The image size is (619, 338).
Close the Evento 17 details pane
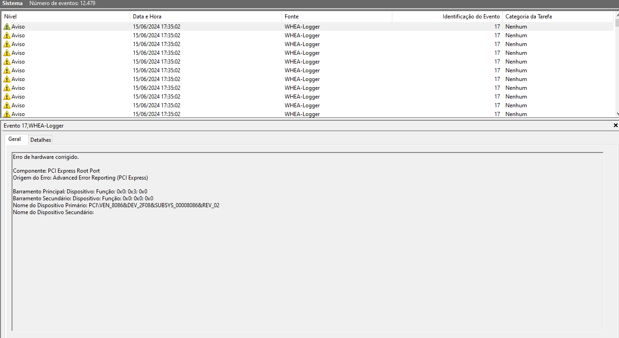click(616, 125)
